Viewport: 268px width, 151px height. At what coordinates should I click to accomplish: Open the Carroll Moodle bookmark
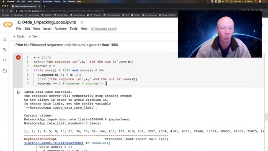tap(32, 15)
